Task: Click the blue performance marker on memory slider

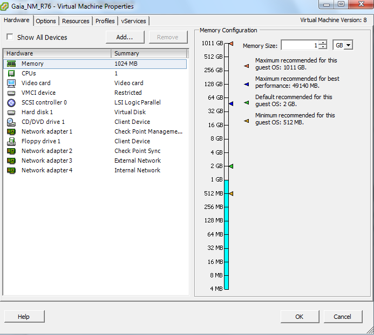Action: [231, 103]
